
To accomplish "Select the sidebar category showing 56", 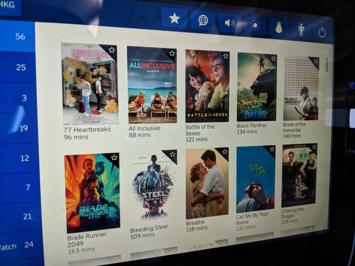I will 20,37.
